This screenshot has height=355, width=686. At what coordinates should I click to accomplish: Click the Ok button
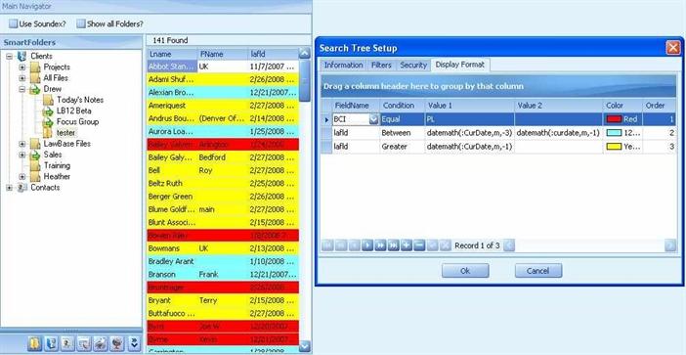tap(465, 271)
